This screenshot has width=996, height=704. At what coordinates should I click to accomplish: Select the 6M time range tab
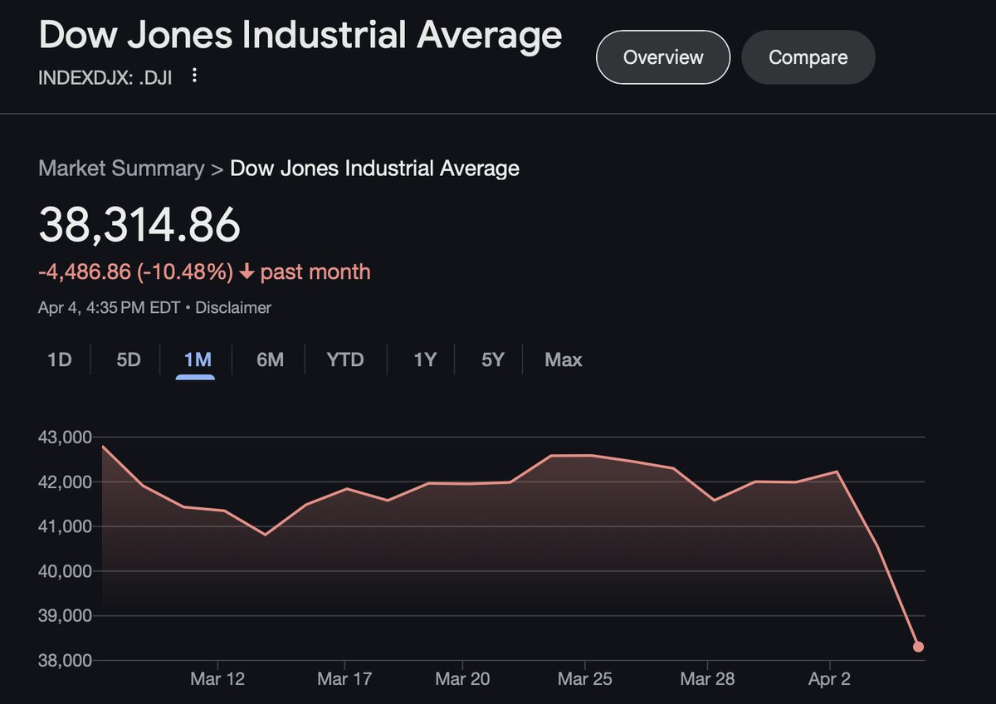270,360
